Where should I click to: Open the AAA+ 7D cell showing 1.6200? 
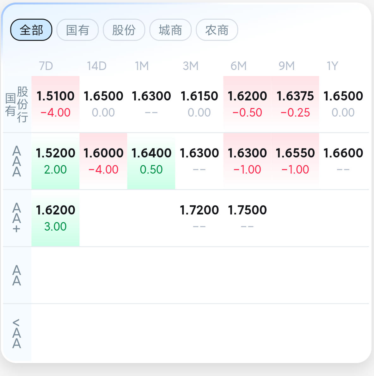[x=56, y=218]
